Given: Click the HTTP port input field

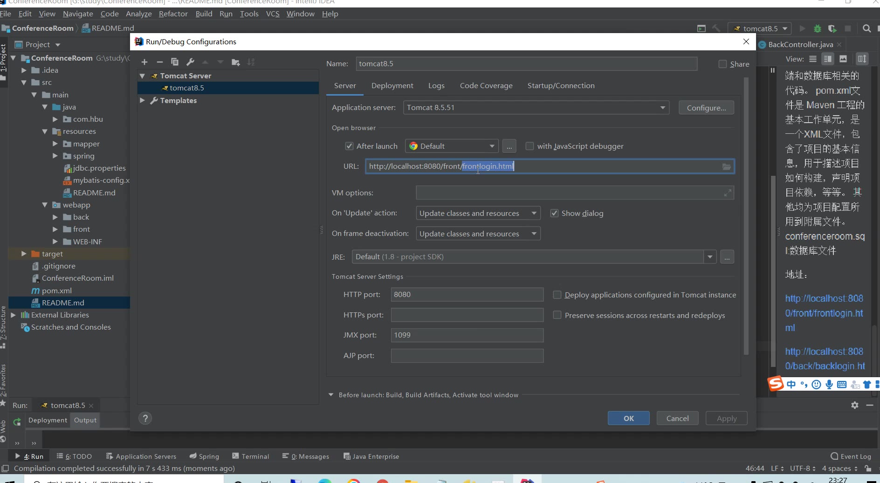Looking at the screenshot, I should point(467,295).
